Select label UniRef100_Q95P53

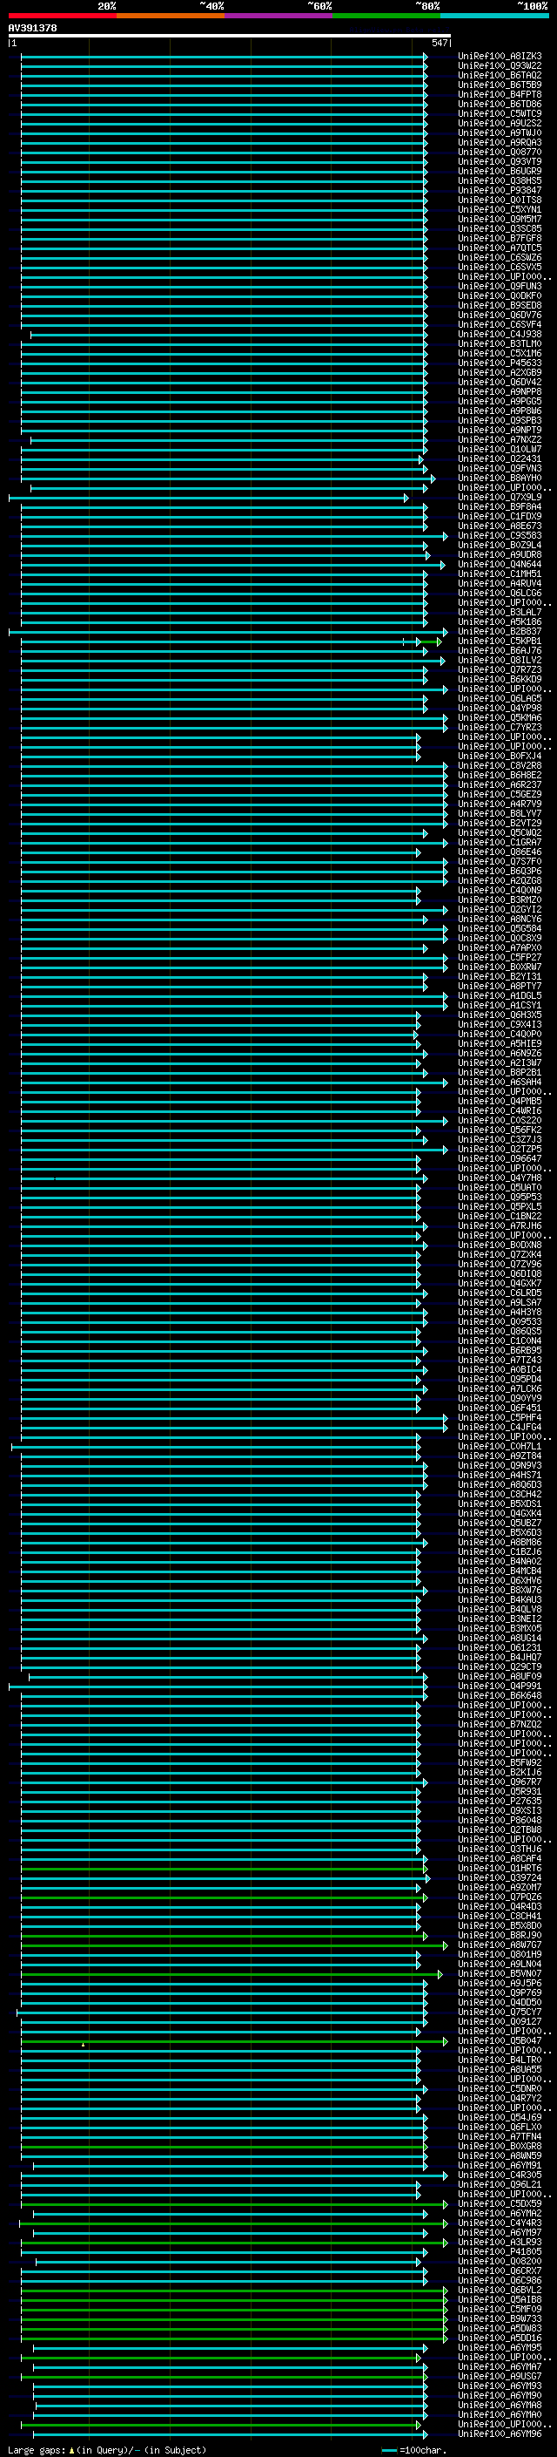[500, 1197]
